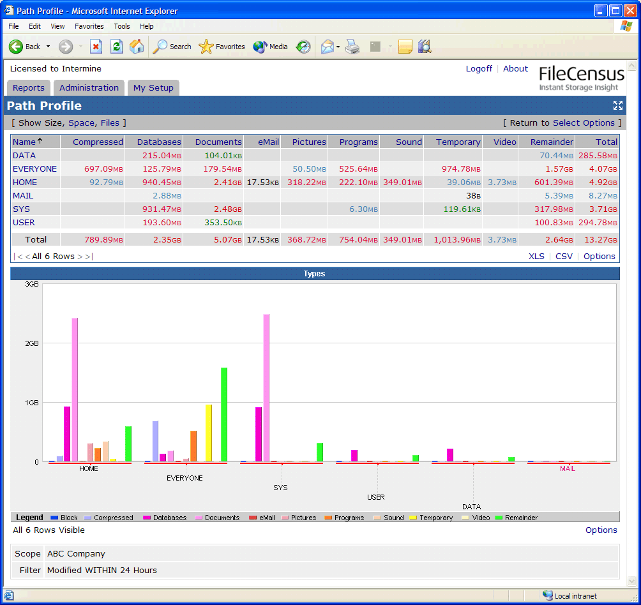
Task: Open the MAIL path row link
Action: (23, 196)
